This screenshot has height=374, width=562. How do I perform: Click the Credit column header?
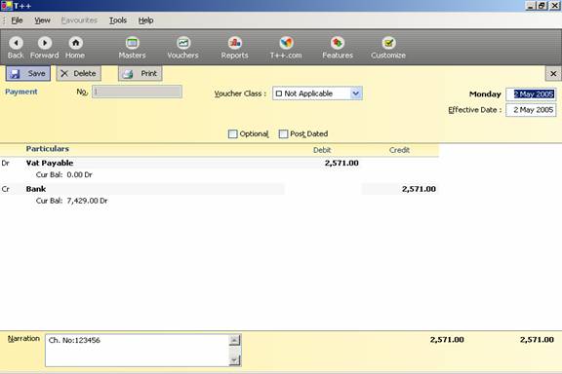point(399,150)
